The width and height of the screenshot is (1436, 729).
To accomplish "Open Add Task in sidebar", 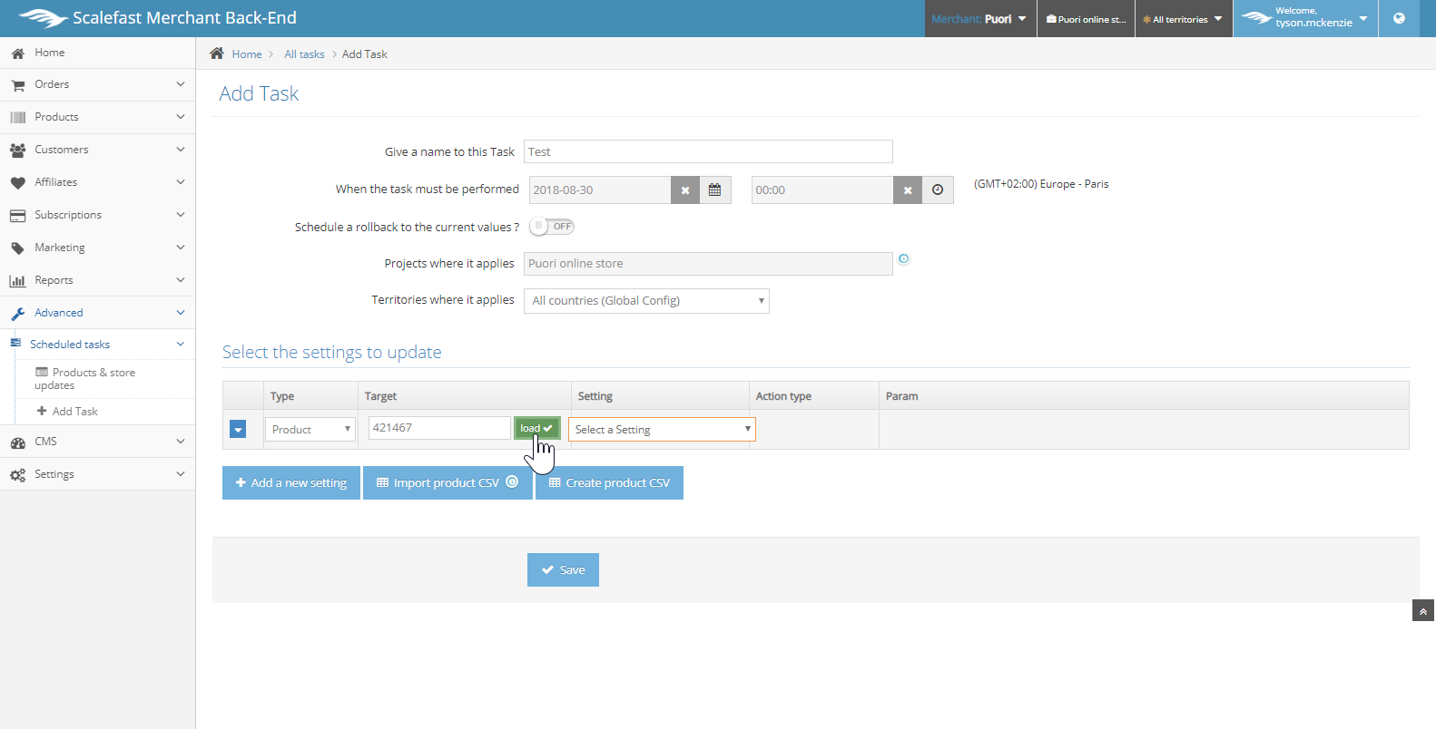I will point(74,412).
